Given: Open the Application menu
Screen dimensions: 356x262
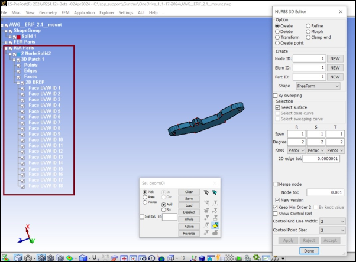Looking at the screenshot, I should 84,12.
